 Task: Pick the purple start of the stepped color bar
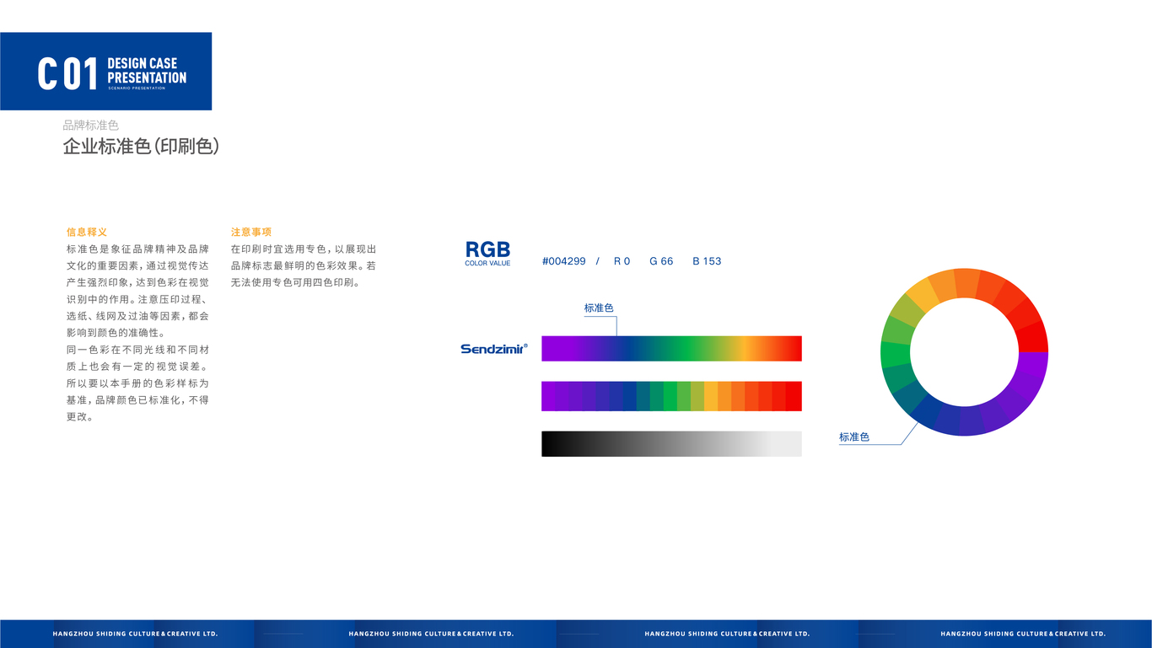(548, 396)
